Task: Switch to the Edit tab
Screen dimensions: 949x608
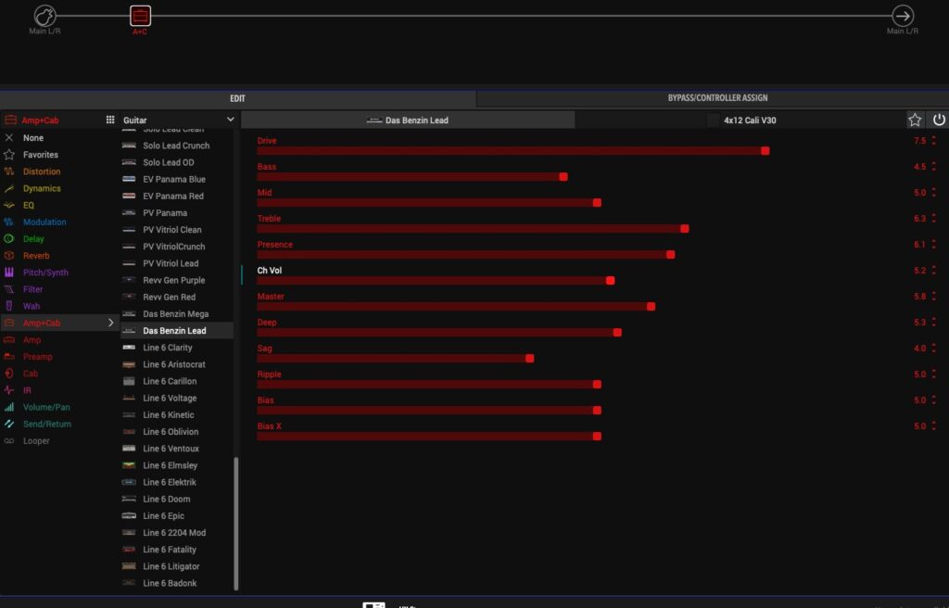Action: 237,98
